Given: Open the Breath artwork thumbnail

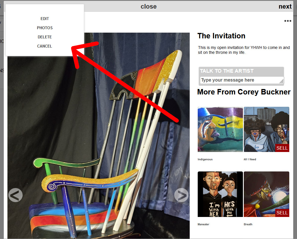Looking at the screenshot, I should [x=266, y=194].
